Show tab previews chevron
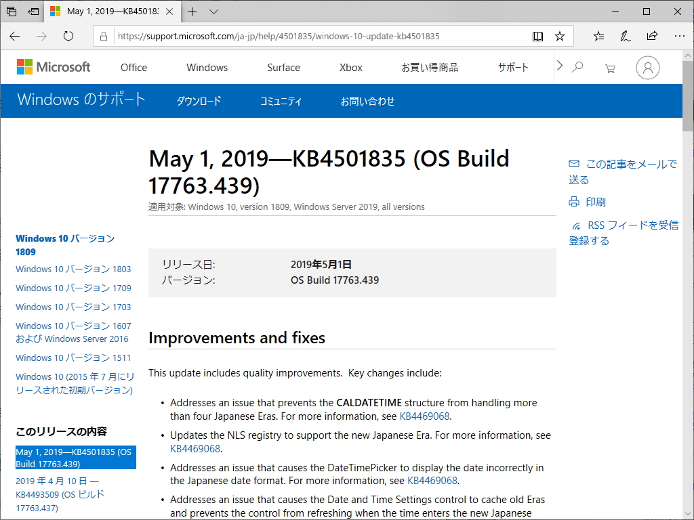The width and height of the screenshot is (694, 520). tap(213, 12)
